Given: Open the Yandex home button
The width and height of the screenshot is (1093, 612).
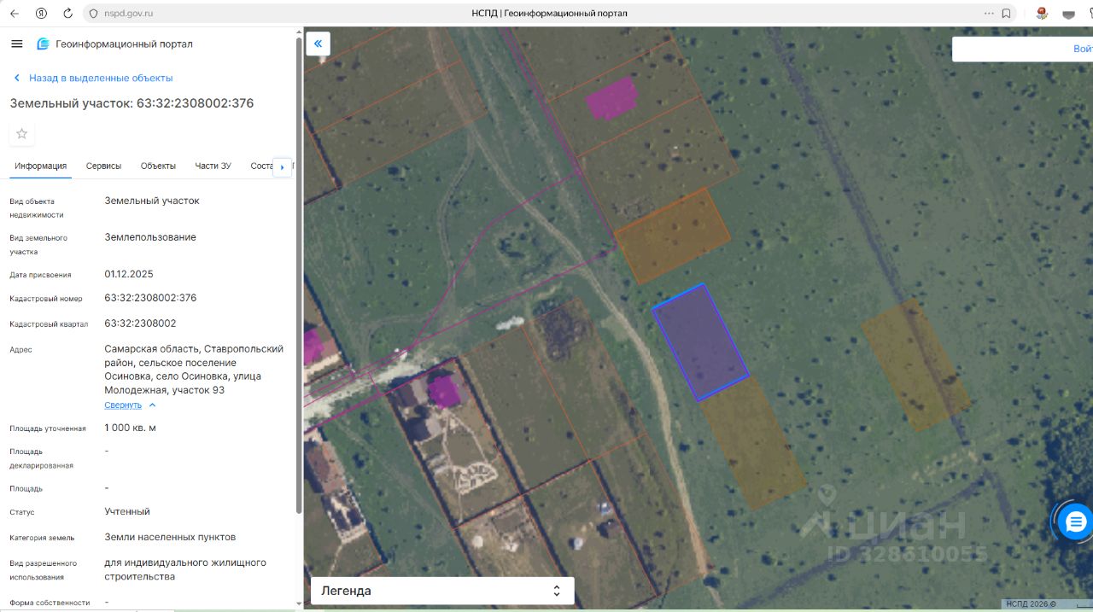Looking at the screenshot, I should [x=42, y=14].
